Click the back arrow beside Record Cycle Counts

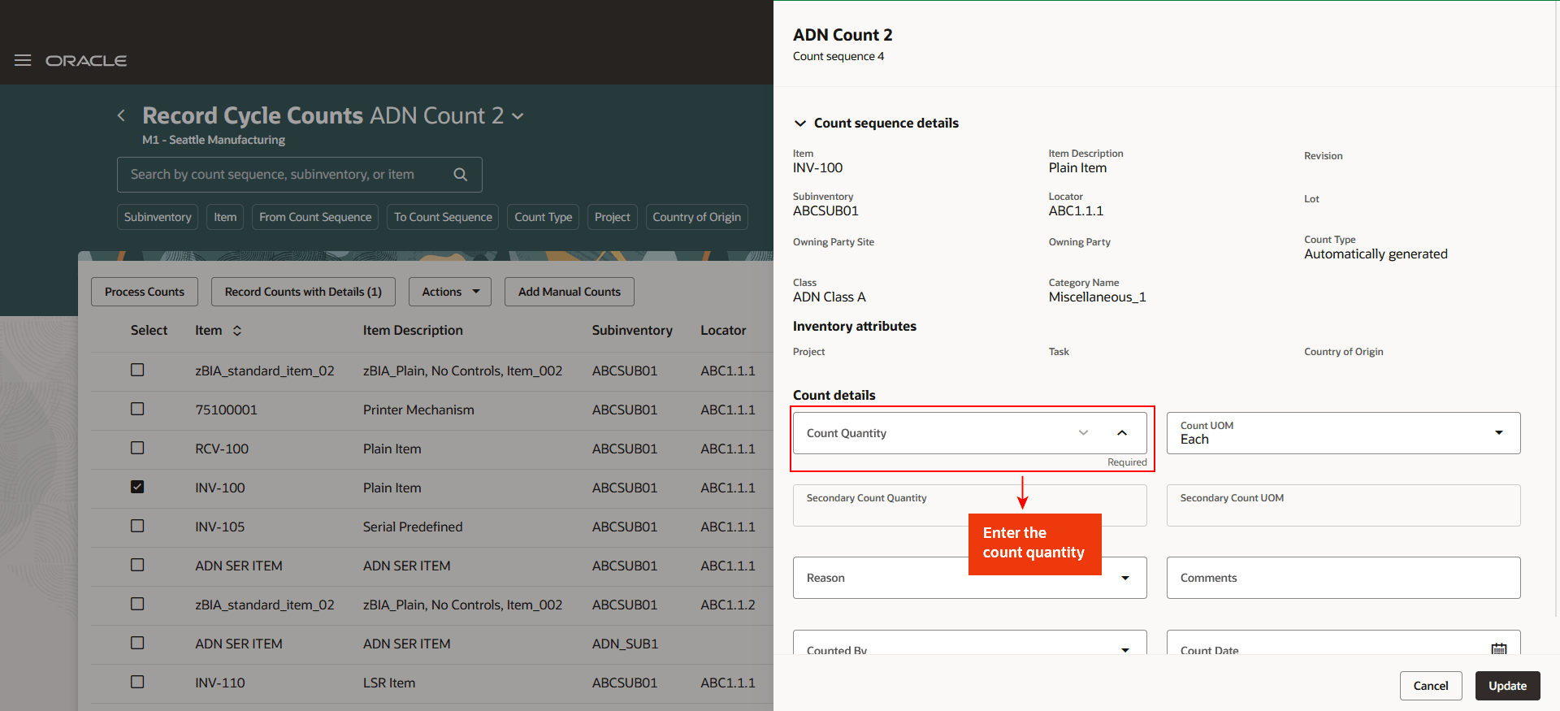click(x=121, y=115)
